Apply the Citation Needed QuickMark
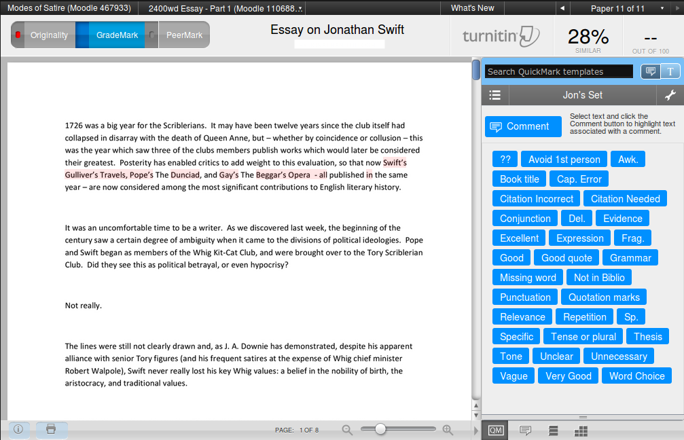Image resolution: width=684 pixels, height=440 pixels. click(x=625, y=198)
